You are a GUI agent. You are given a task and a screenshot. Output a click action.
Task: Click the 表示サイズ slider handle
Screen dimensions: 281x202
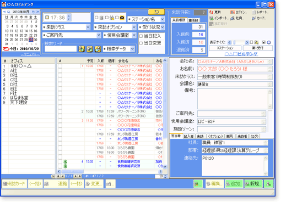234,42
